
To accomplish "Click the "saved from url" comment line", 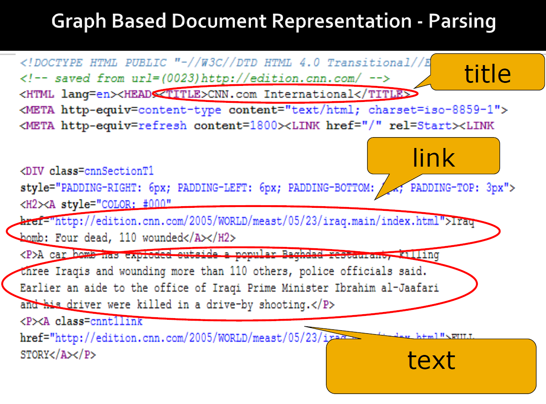I will pos(204,79).
